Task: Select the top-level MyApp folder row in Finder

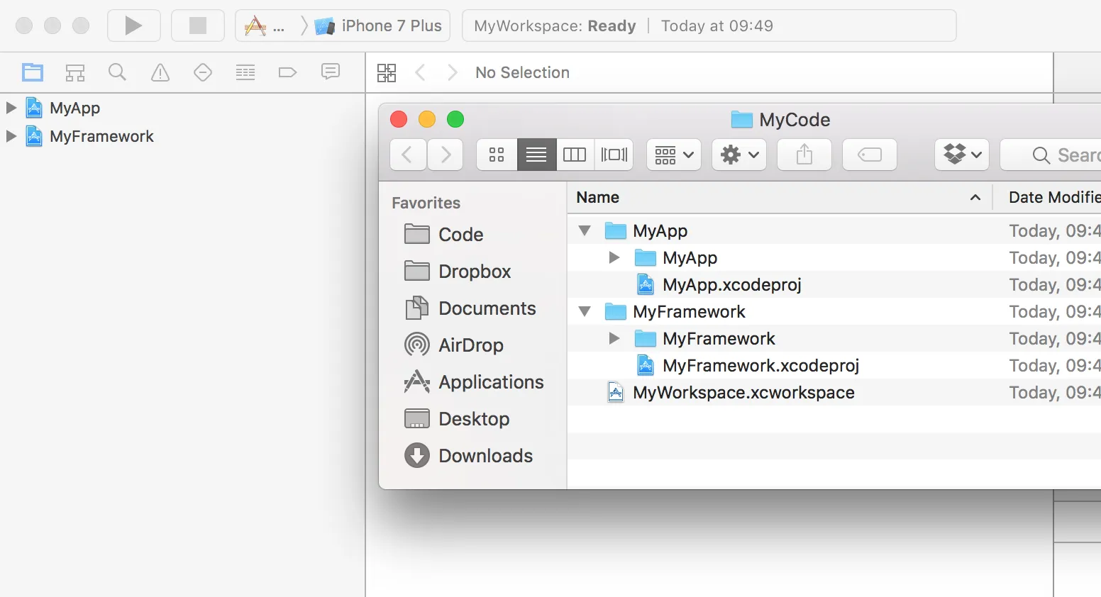Action: (834, 230)
